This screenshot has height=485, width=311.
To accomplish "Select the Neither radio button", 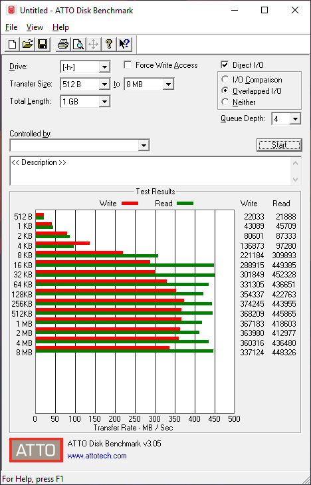I will 225,102.
